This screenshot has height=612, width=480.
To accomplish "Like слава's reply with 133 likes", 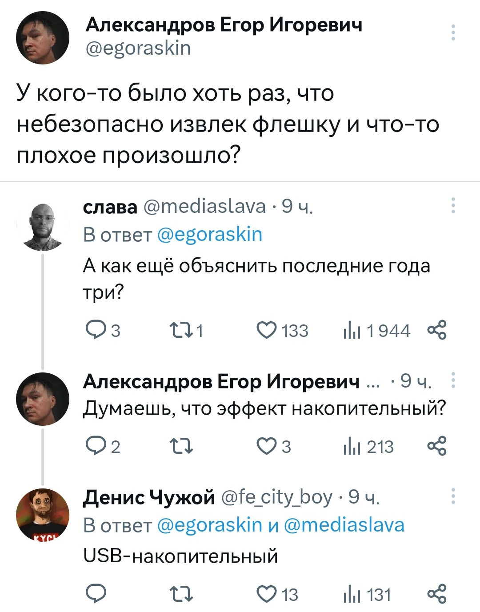I will coord(267,331).
